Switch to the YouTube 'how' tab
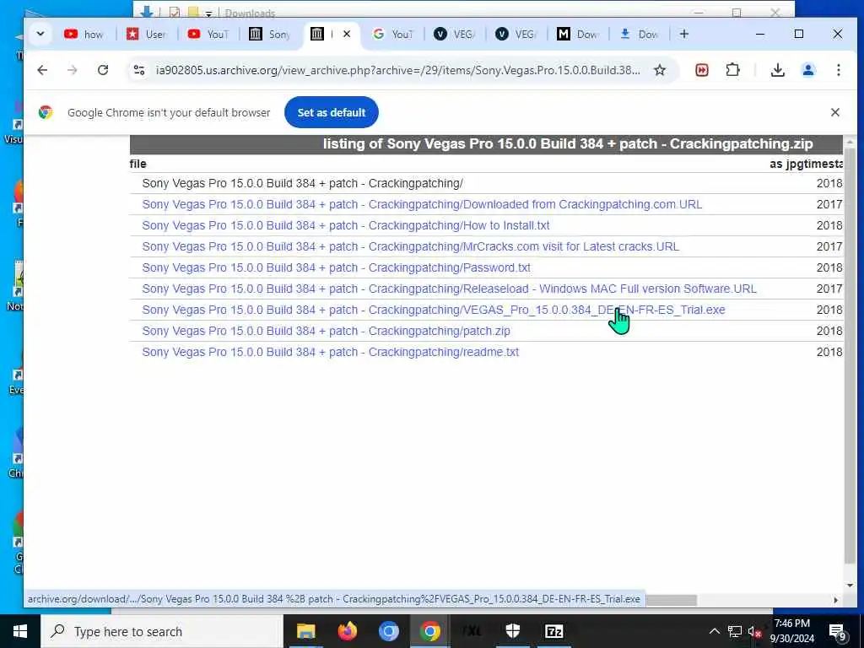 [84, 34]
